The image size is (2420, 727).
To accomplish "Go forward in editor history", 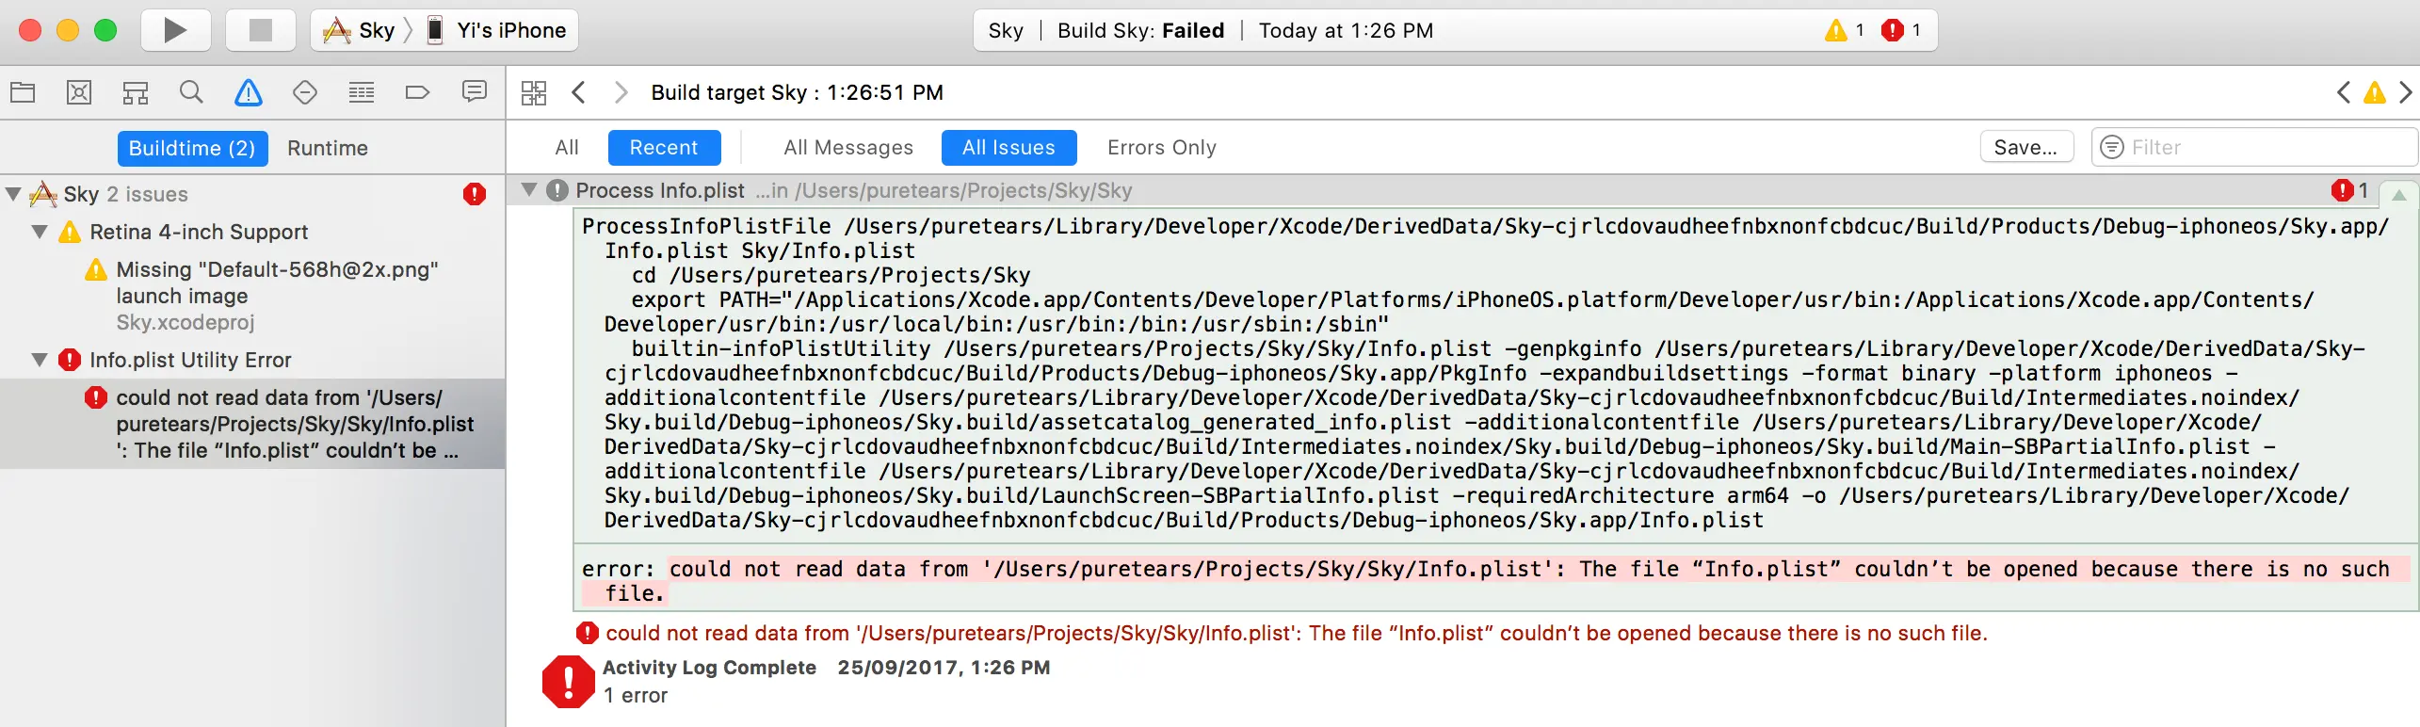I will (x=621, y=92).
